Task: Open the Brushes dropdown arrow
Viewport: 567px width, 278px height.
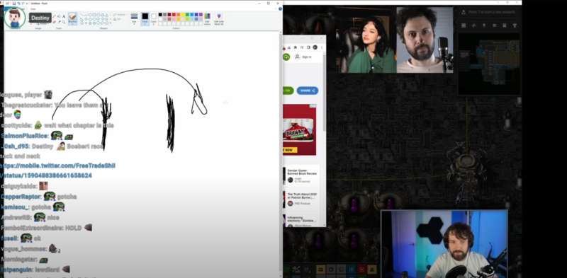Action: pyautogui.click(x=72, y=24)
